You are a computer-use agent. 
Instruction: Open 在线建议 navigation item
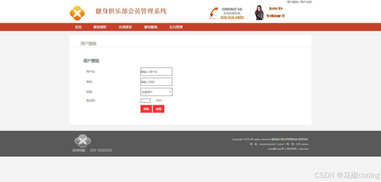pyautogui.click(x=125, y=27)
